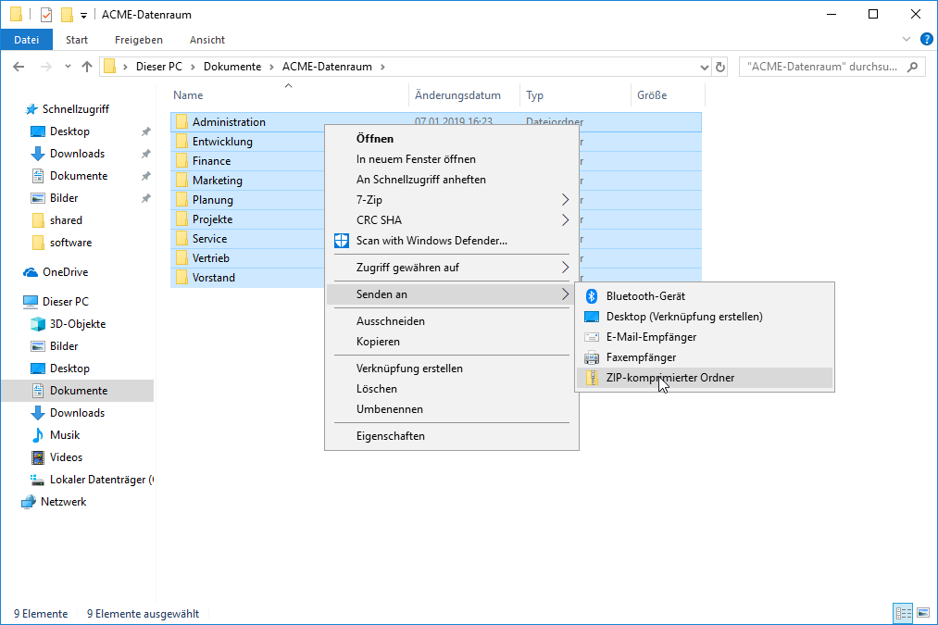Viewport: 938px width, 625px height.
Task: Switch to large icons view button
Action: [922, 613]
